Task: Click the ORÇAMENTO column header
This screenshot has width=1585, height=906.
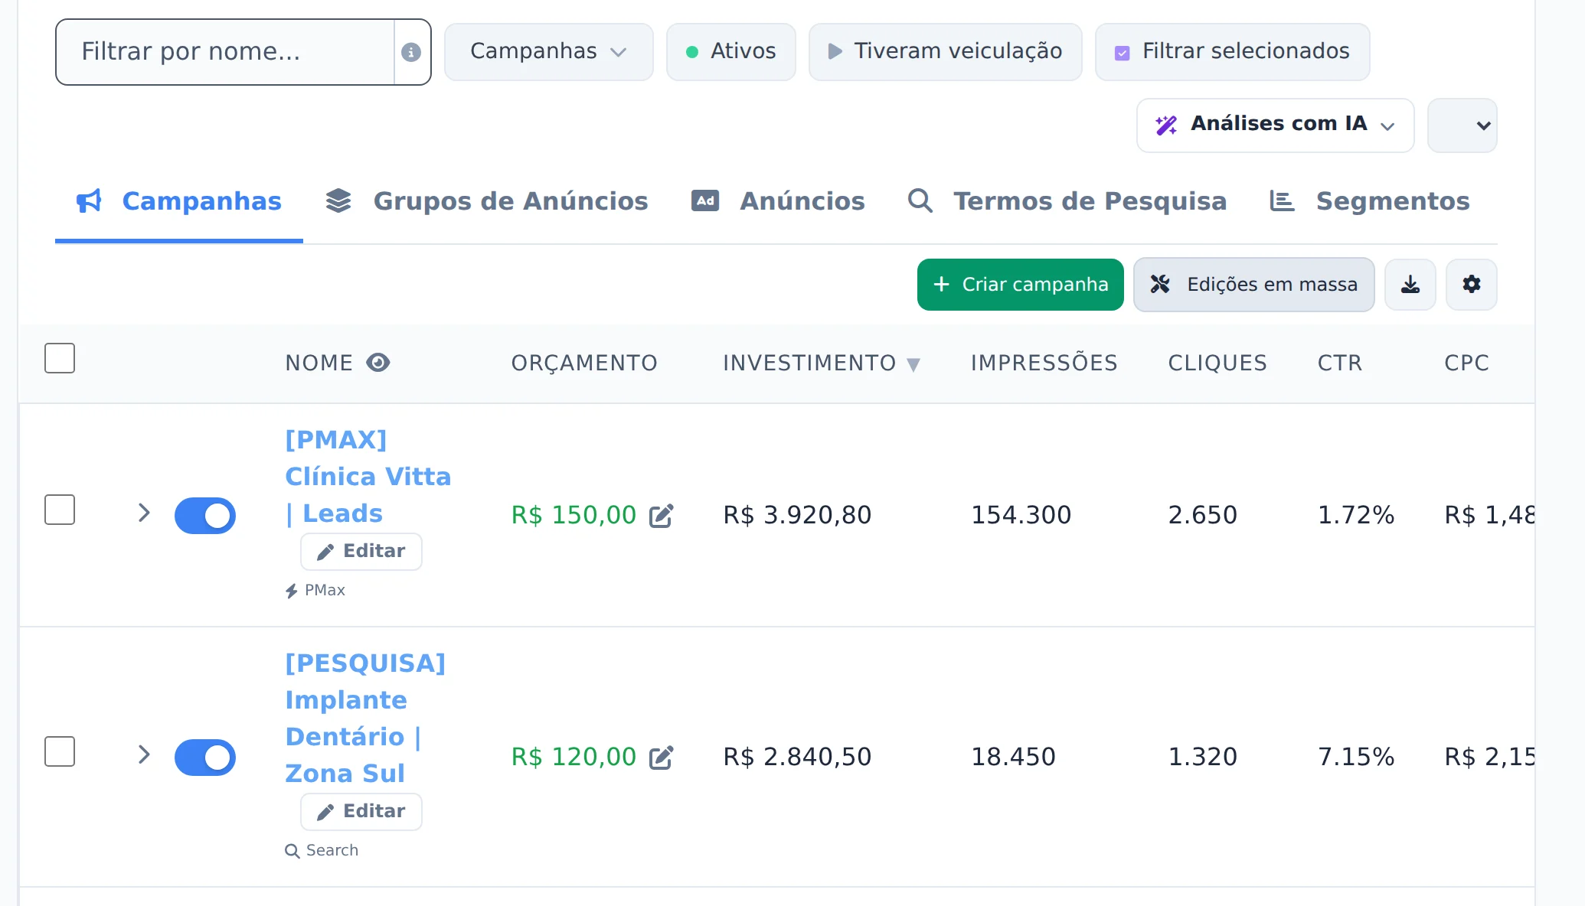Action: click(584, 363)
